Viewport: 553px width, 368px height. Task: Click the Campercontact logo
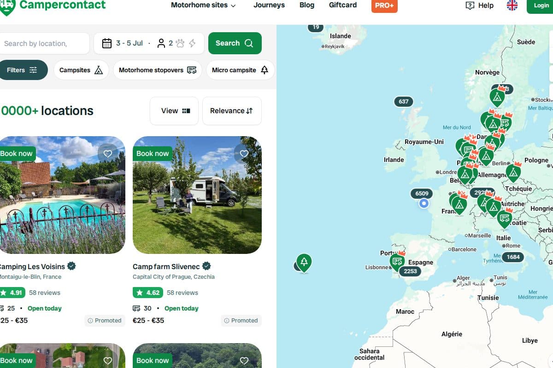tap(53, 6)
